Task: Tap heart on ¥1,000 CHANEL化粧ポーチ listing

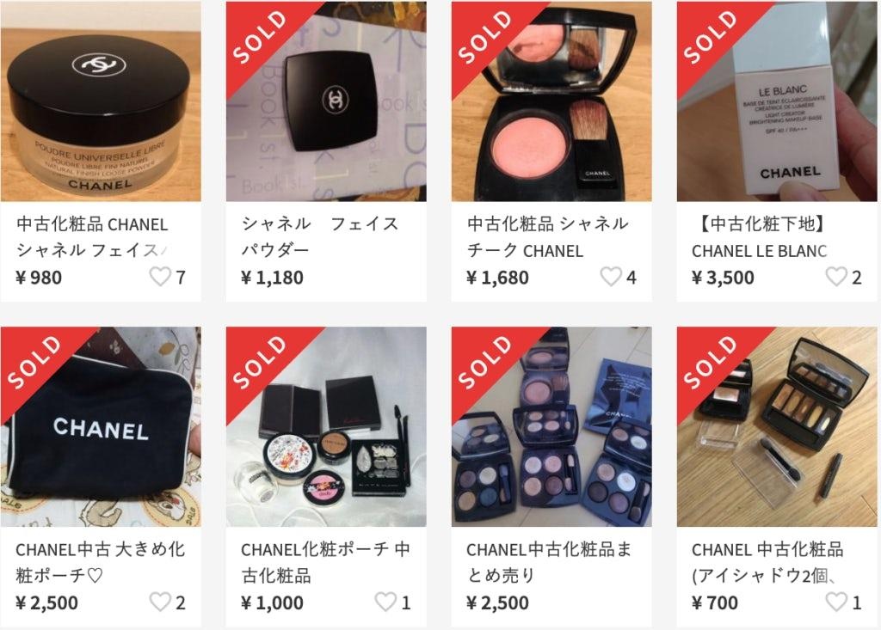Action: pos(385,602)
